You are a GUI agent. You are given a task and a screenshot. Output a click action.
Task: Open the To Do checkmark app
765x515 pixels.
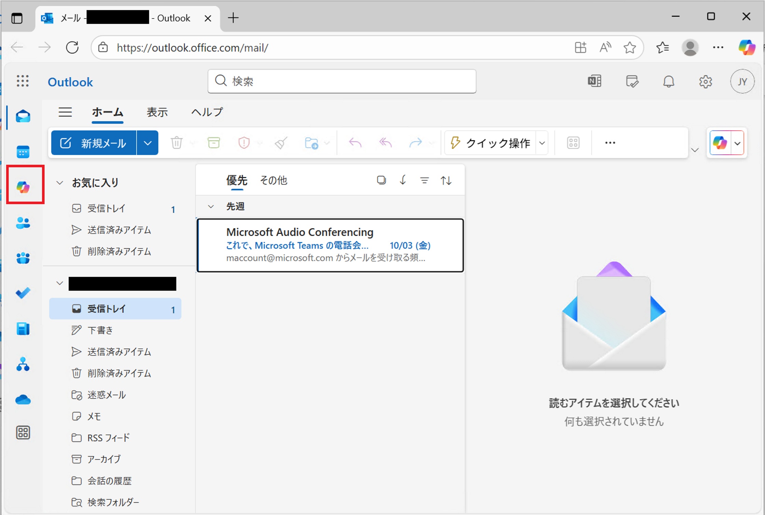pos(23,293)
